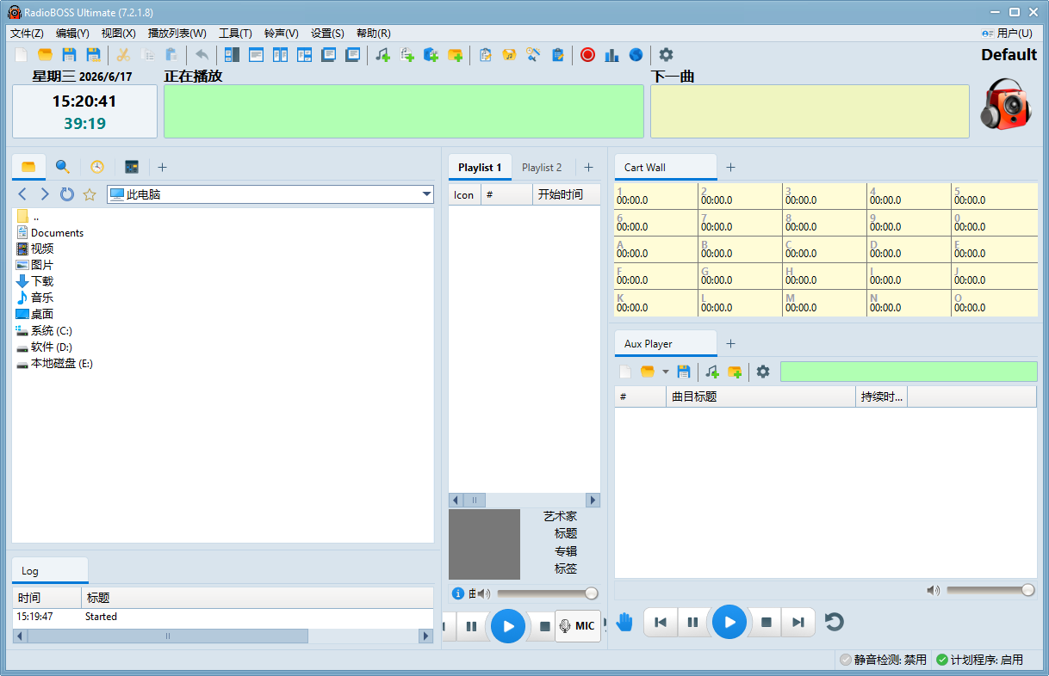1049x676 pixels.
Task: Sort by the 开始时间 column header
Action: tap(566, 194)
